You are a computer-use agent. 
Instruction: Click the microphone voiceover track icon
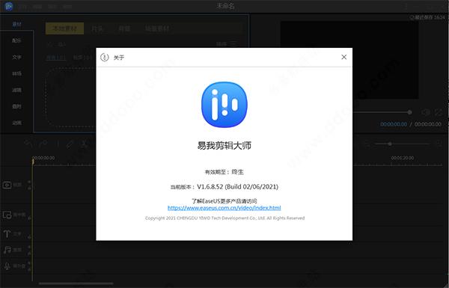[7, 266]
